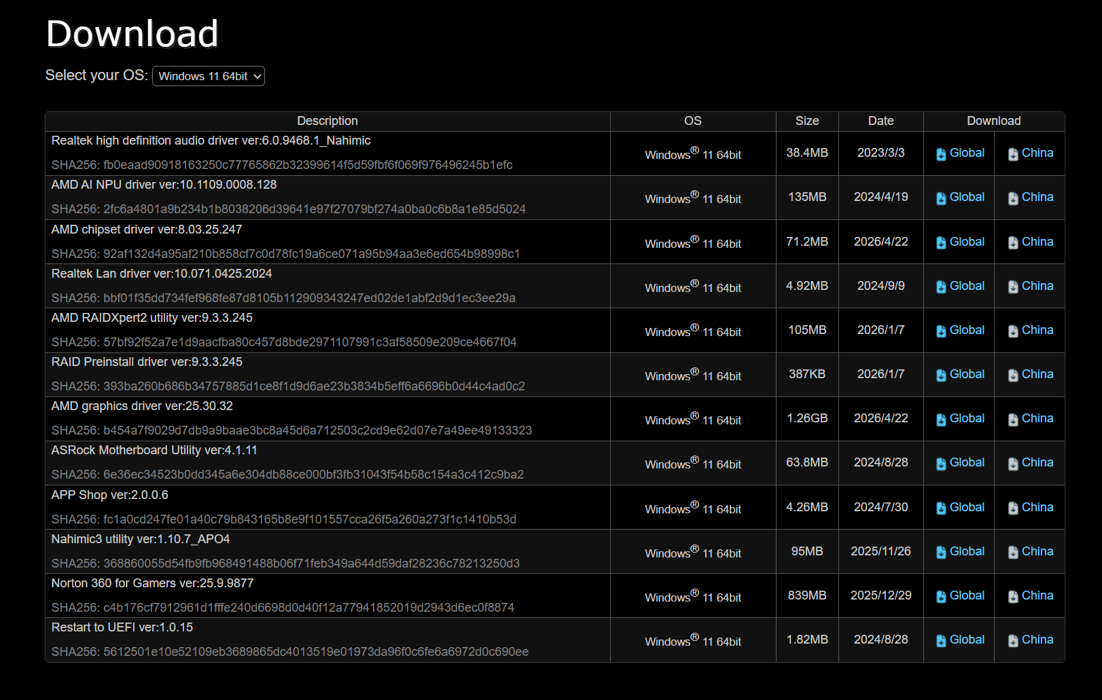Click Global download icon for Realtek audio driver
This screenshot has width=1102, height=700.
(x=941, y=154)
